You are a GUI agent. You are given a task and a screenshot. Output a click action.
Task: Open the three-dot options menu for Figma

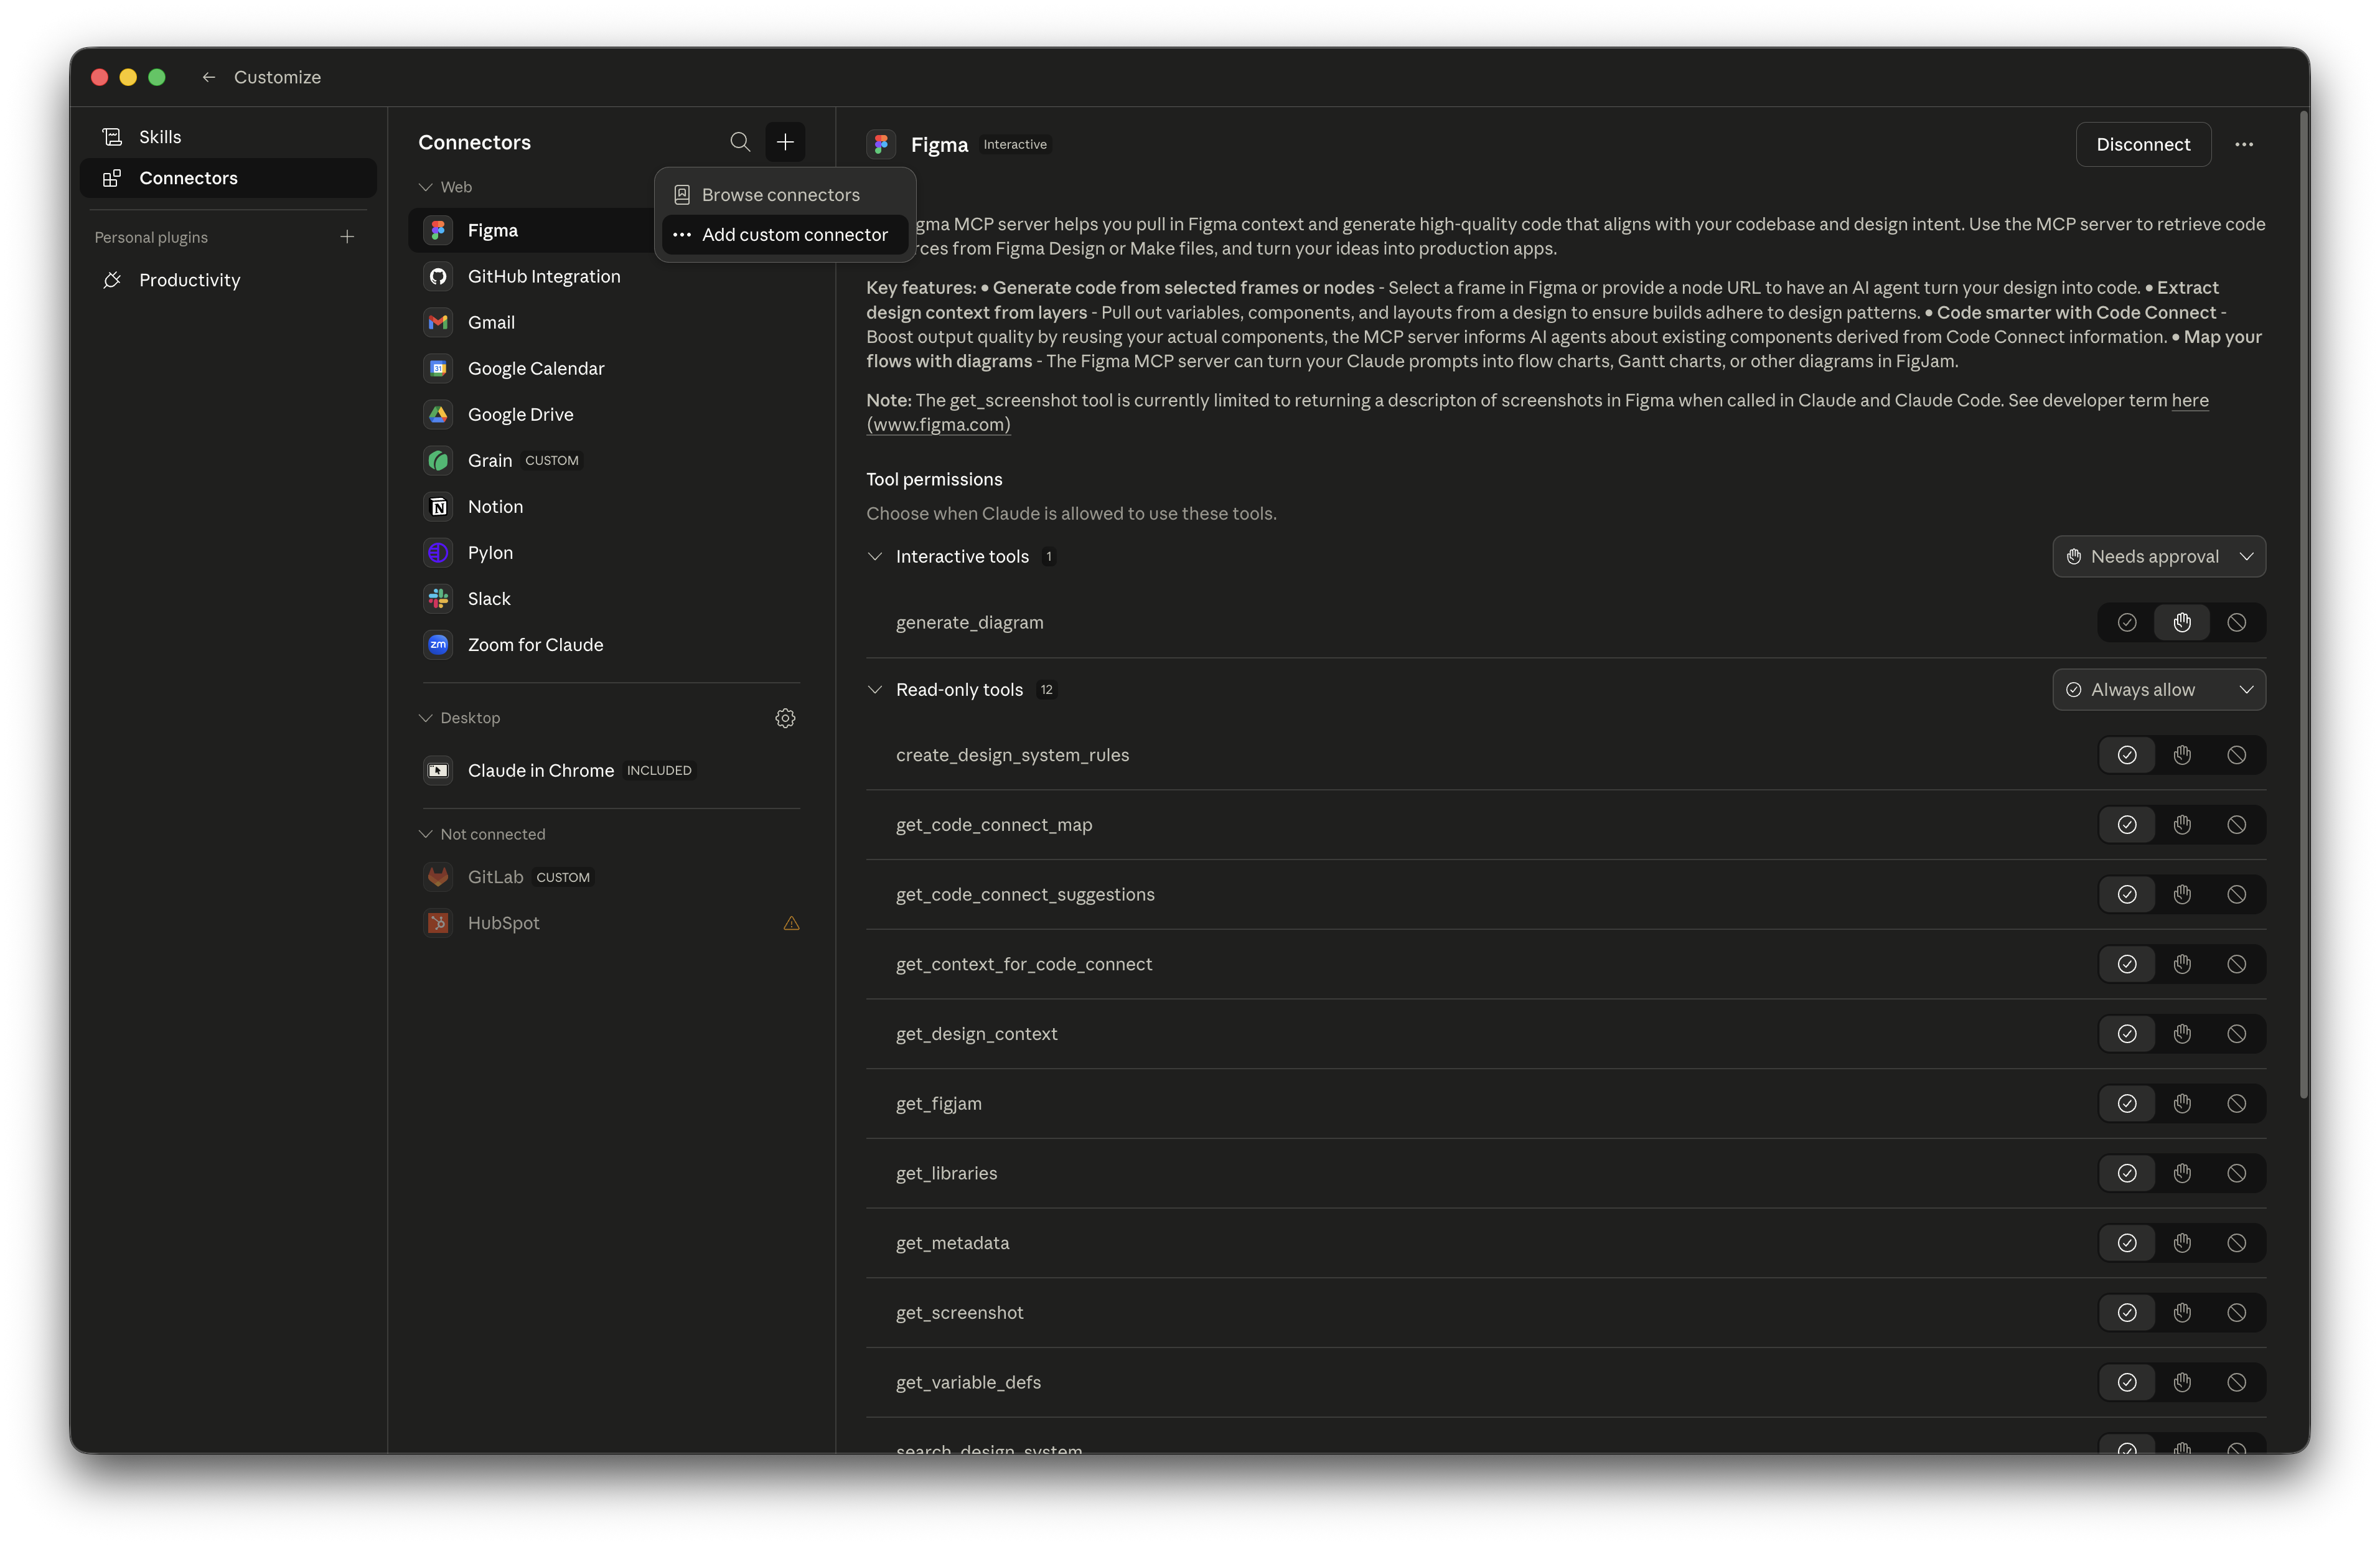(x=2245, y=144)
